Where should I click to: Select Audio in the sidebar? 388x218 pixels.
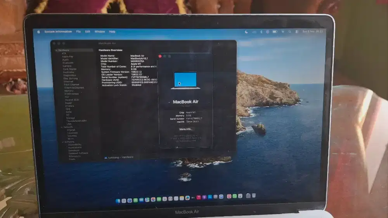tap(65, 60)
